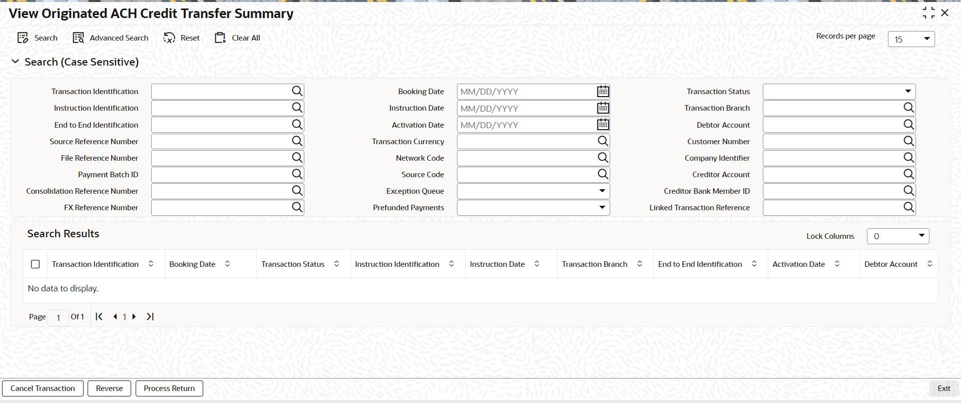Tick the select-all checkbox in results header
The image size is (961, 403).
point(36,264)
